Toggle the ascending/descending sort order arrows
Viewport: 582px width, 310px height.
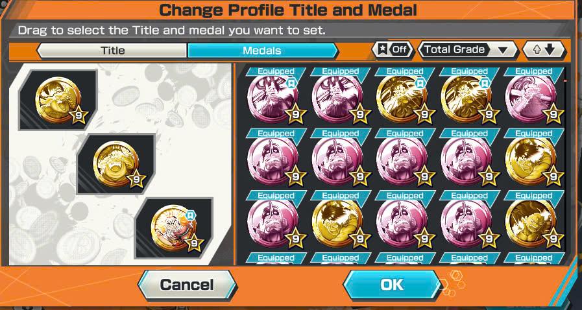[x=544, y=50]
